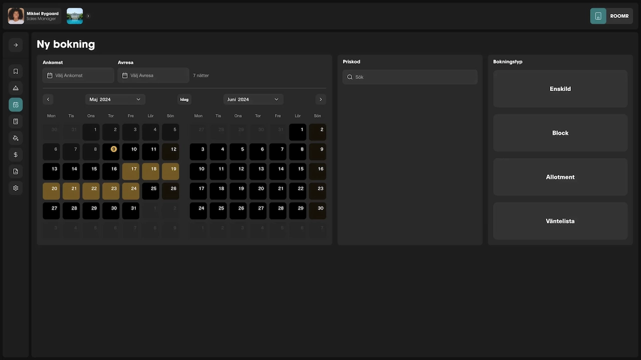Select the Block booking type
The image size is (641, 360).
(x=560, y=132)
